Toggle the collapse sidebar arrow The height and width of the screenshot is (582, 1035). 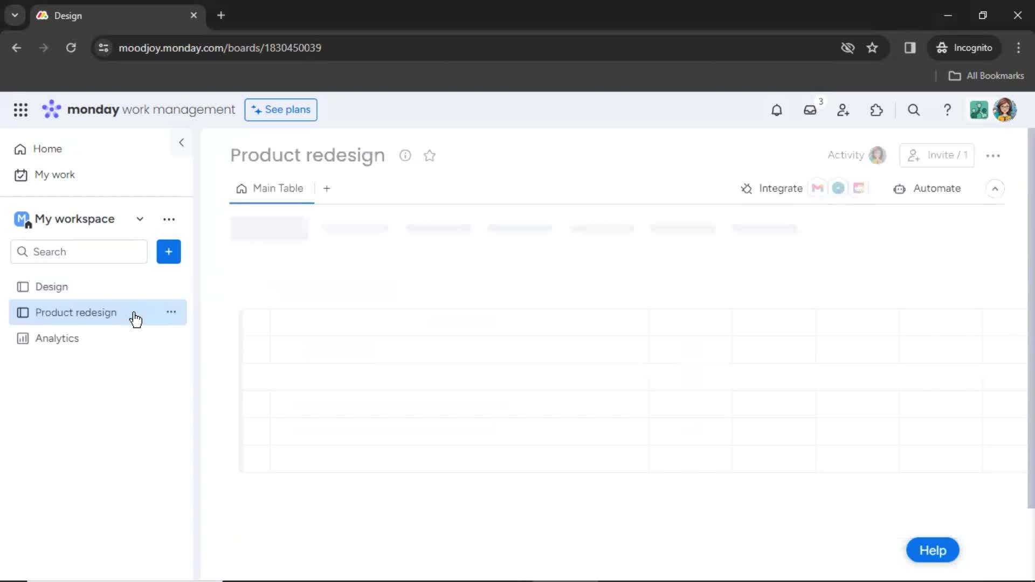tap(181, 142)
